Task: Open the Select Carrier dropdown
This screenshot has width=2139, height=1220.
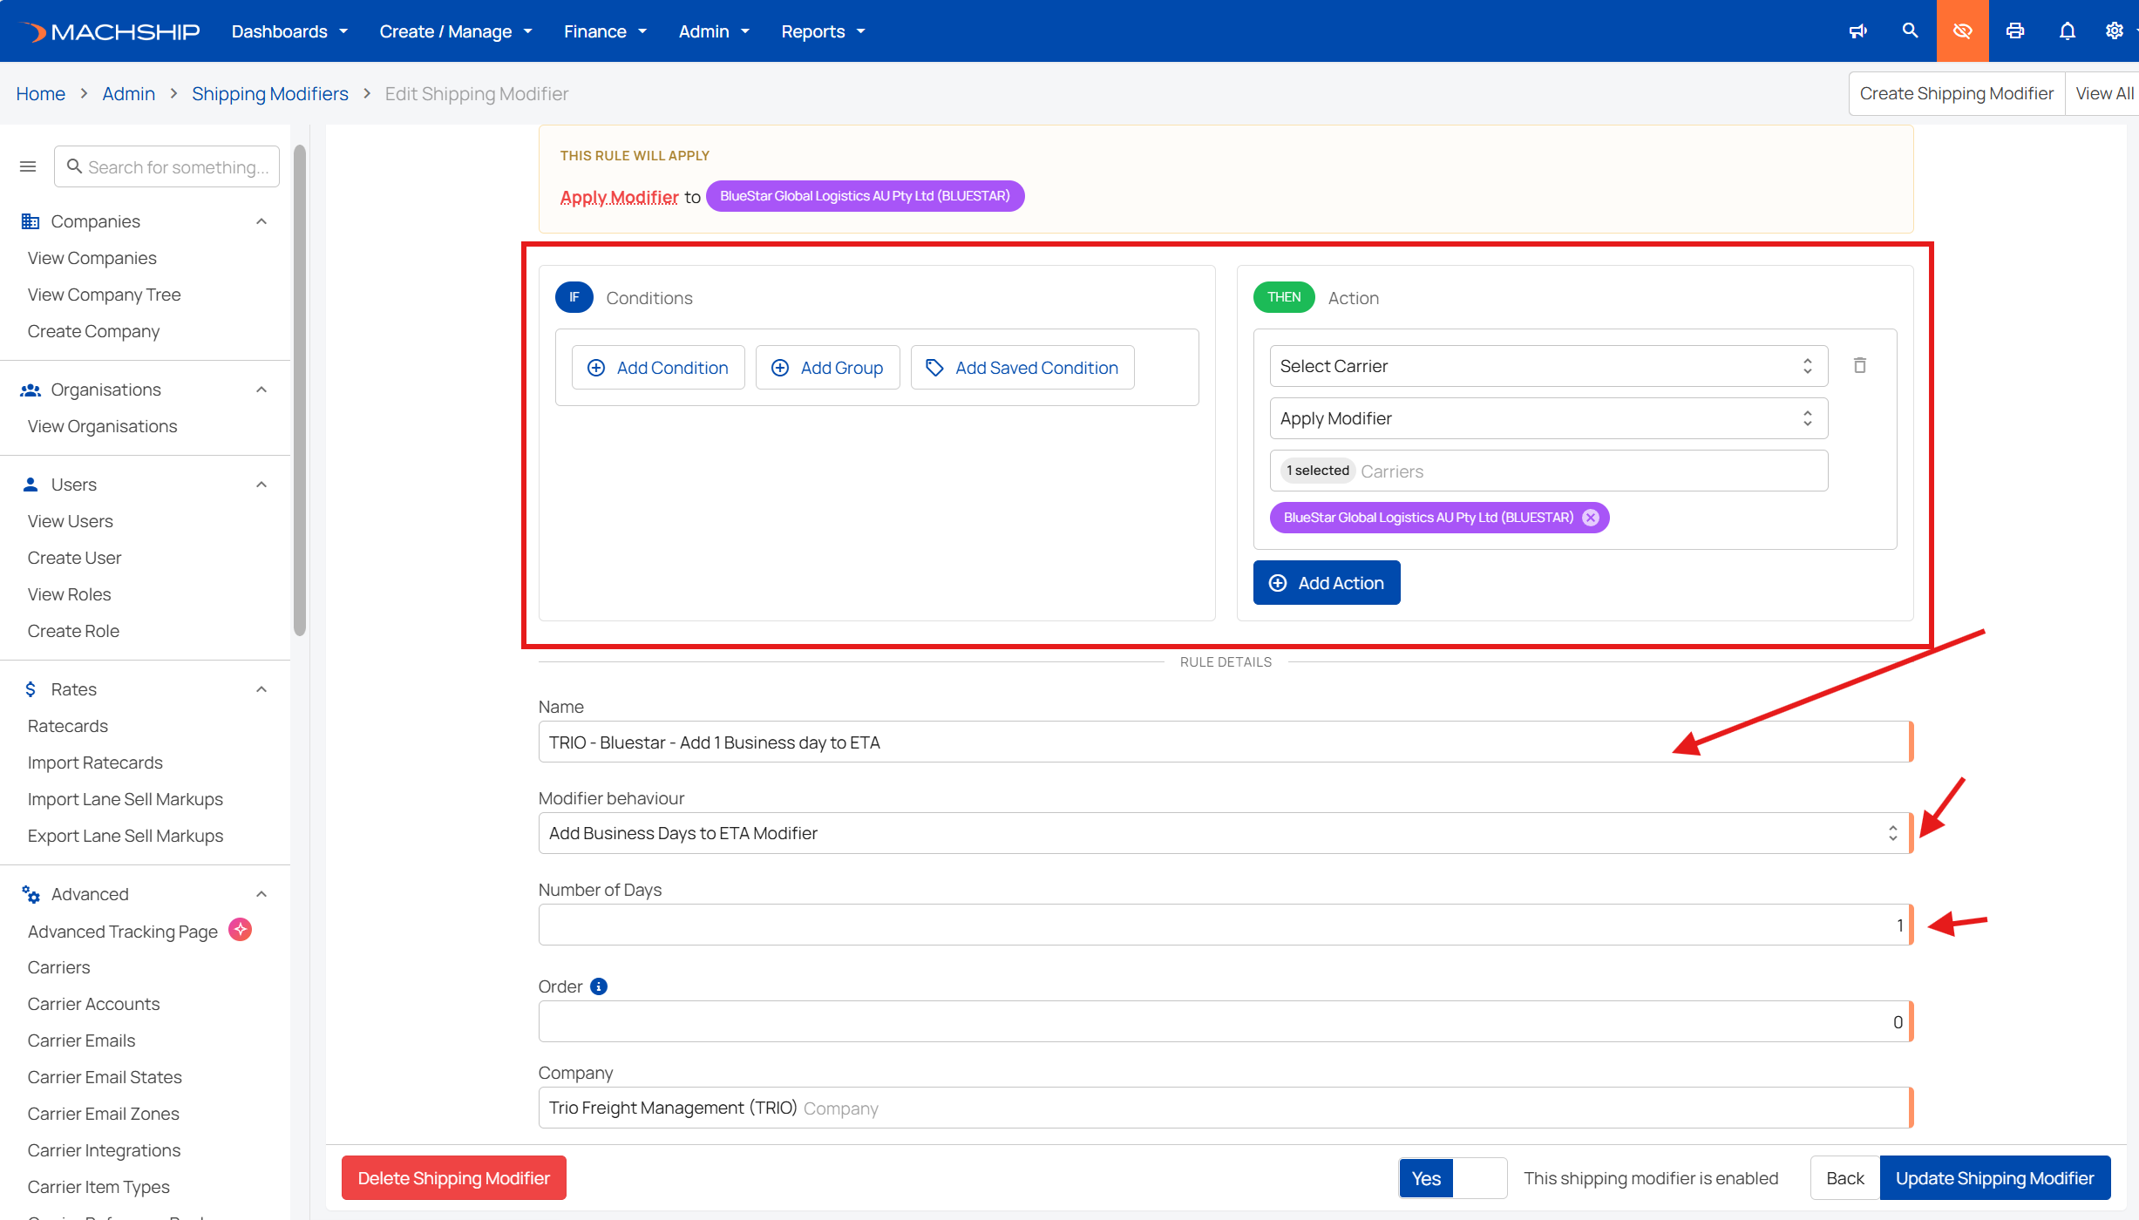Action: [x=1549, y=366]
